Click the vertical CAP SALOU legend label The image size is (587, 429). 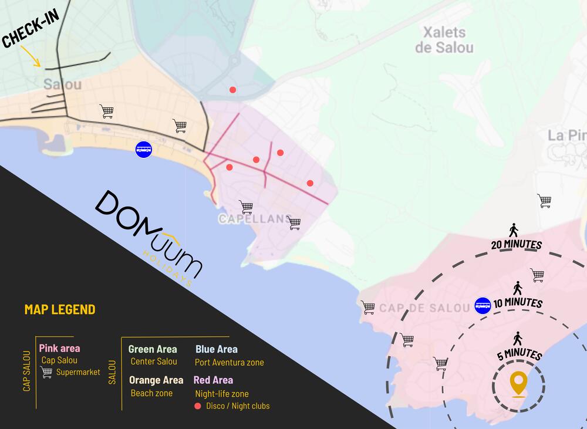(26, 371)
